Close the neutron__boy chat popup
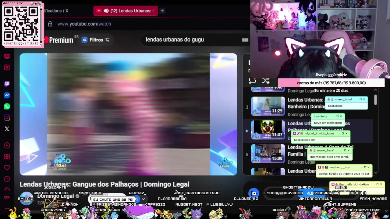Screen dimensions: 390x219 [x=368, y=167]
